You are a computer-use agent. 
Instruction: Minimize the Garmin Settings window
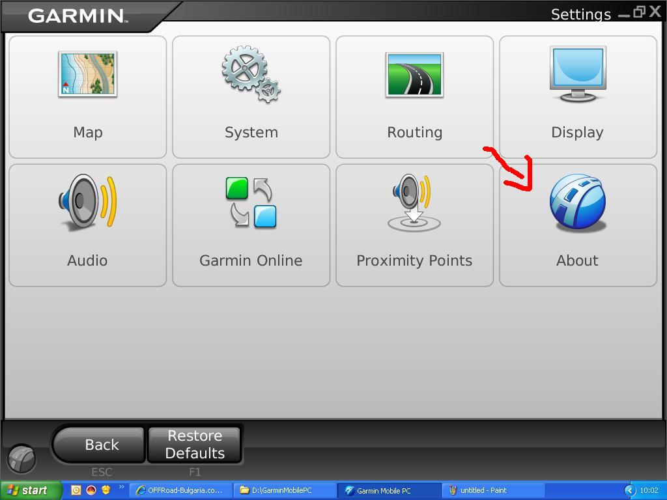pyautogui.click(x=623, y=16)
